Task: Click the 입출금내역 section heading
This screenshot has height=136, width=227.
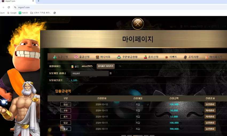Action: pyautogui.click(x=63, y=91)
